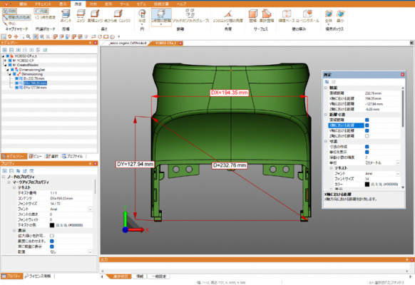Viewport: 415px width, 285px height.
Task: Activate the two-point distance measurement tool
Action: [161, 16]
